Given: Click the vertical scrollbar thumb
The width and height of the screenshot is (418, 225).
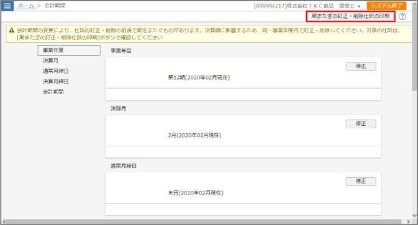Looking at the screenshot, I should (x=414, y=48).
